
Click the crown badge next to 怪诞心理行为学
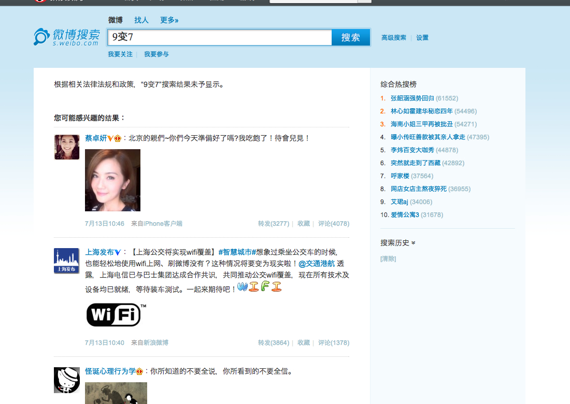coord(139,372)
